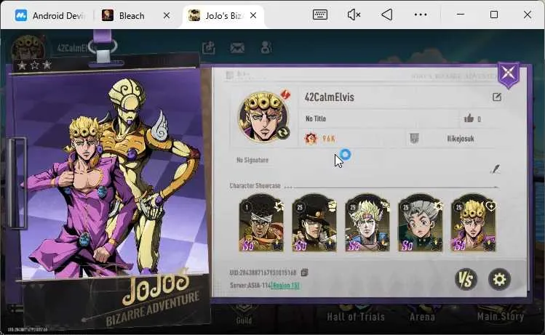Open the keyboard mapping icon
The width and height of the screenshot is (545, 335).
click(319, 15)
